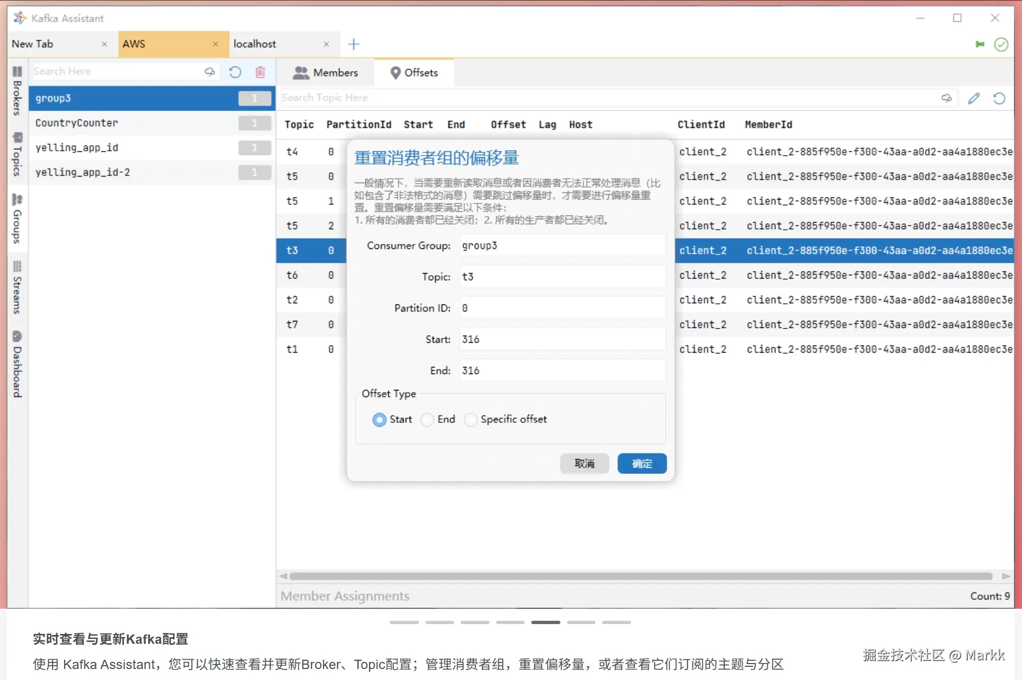The width and height of the screenshot is (1022, 680).
Task: Click the Consumer Group input field
Action: click(562, 246)
